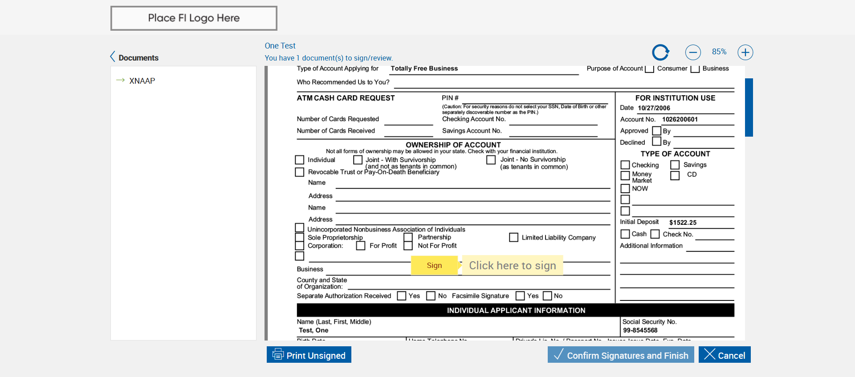Click the 'INDIVIDUAL APPLICANT INFORMATION' header bar
Image resolution: width=855 pixels, height=377 pixels.
(x=516, y=310)
